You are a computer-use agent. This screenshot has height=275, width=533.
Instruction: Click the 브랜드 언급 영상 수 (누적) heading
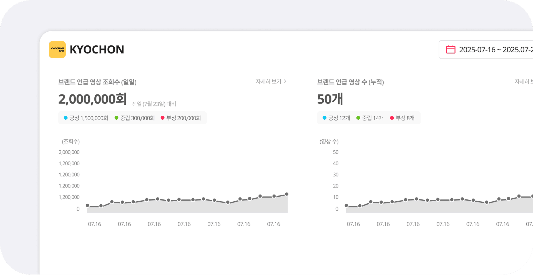[x=350, y=82]
